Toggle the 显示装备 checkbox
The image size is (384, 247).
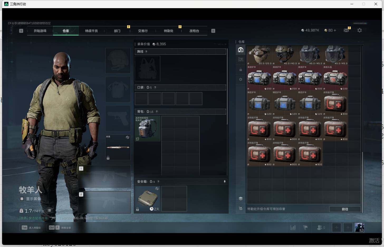tap(22, 199)
